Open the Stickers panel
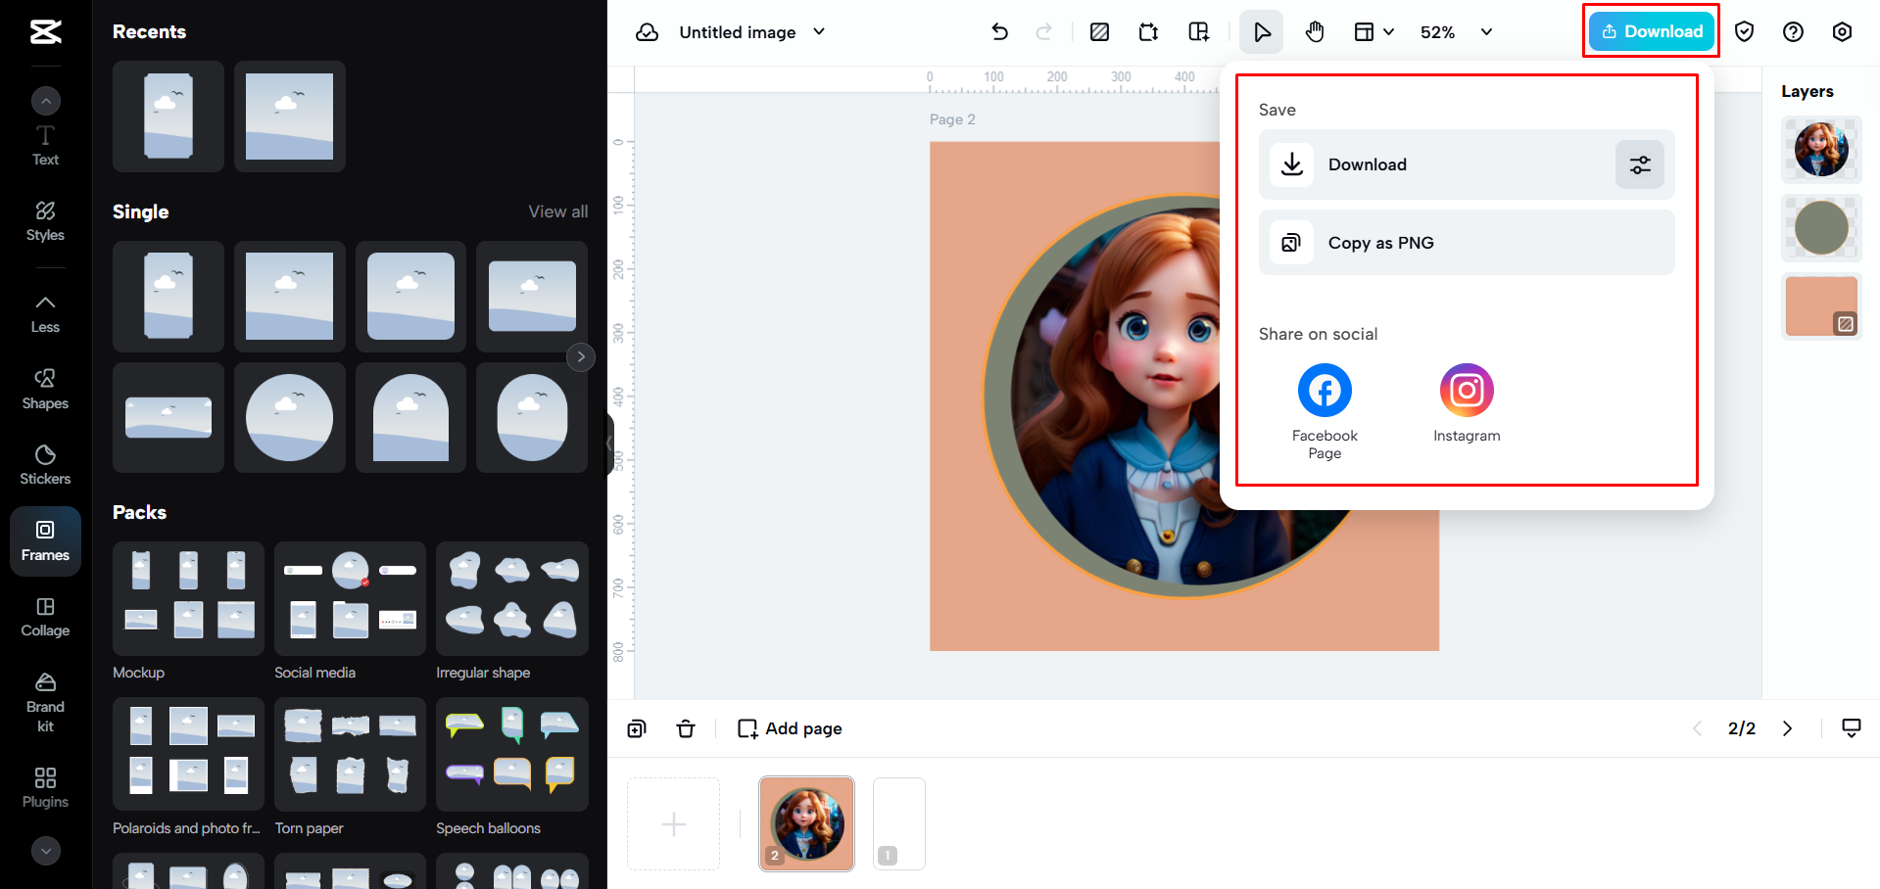Image resolution: width=1880 pixels, height=889 pixels. (45, 464)
